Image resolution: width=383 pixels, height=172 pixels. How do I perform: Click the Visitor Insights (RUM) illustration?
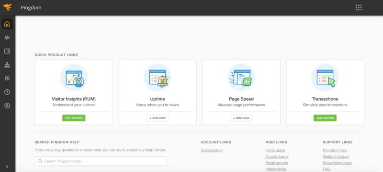click(74, 78)
